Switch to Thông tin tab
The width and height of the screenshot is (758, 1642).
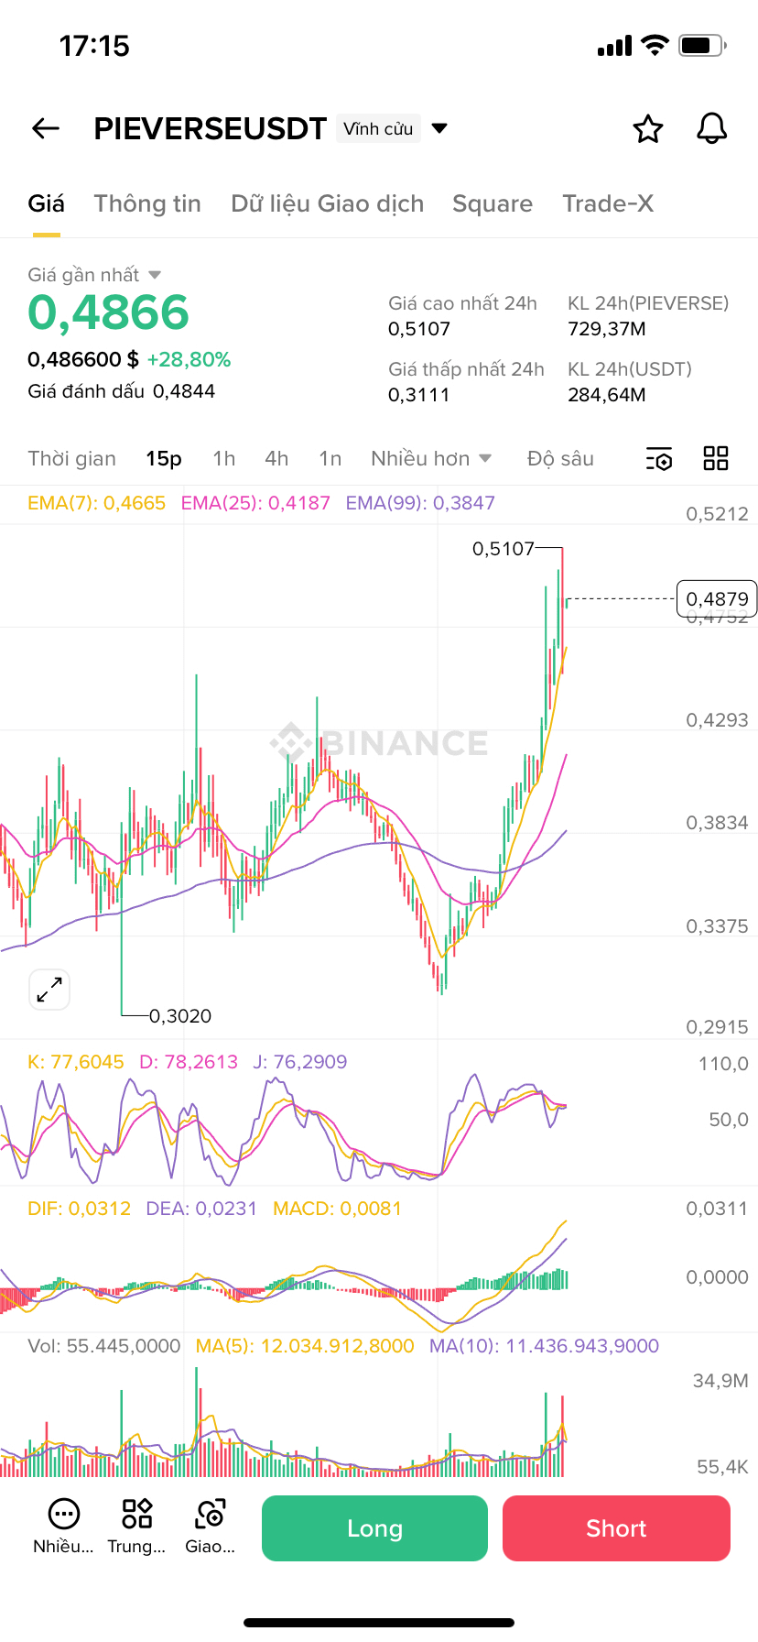pos(147,203)
